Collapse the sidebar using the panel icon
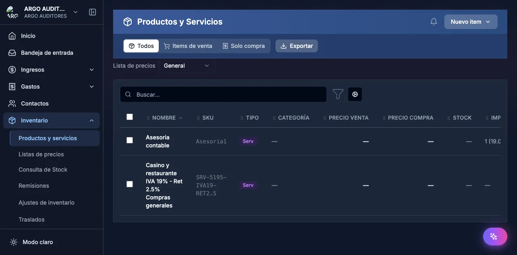Viewport: 517px width, 255px height. click(92, 12)
